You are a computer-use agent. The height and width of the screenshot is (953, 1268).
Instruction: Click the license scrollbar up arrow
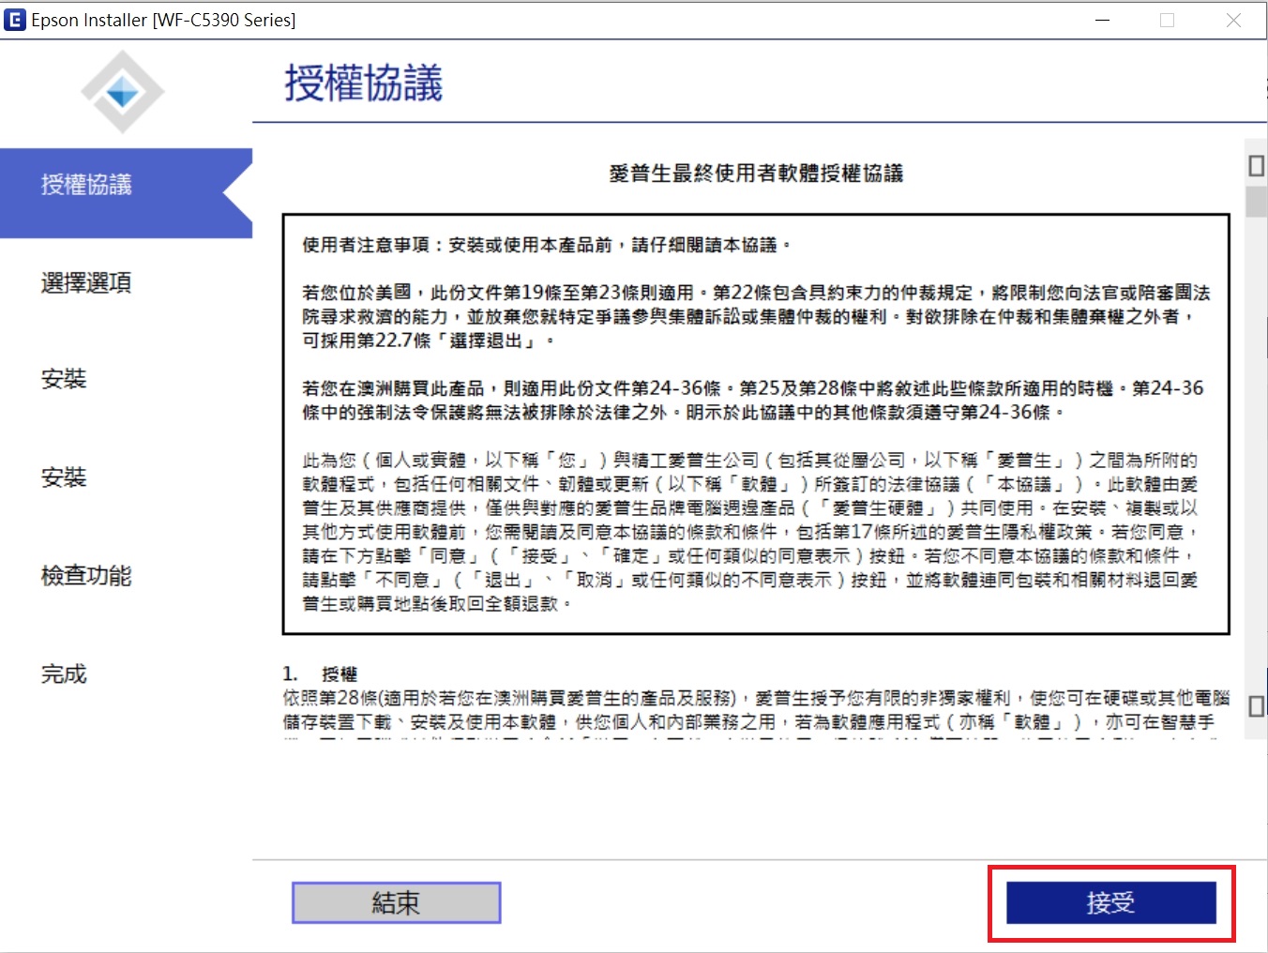1256,166
